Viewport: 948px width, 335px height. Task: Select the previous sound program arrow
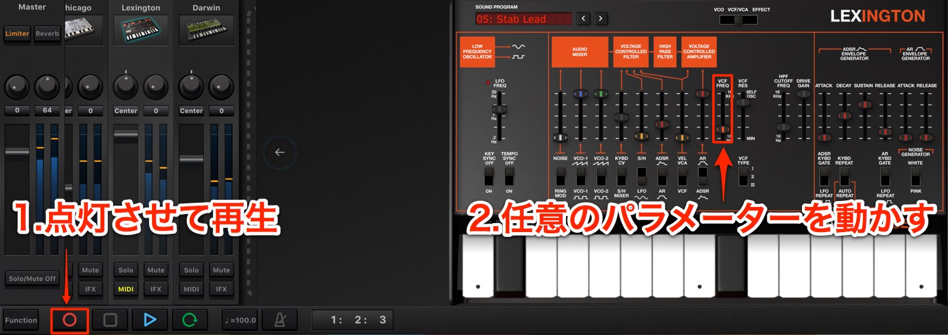[x=584, y=19]
